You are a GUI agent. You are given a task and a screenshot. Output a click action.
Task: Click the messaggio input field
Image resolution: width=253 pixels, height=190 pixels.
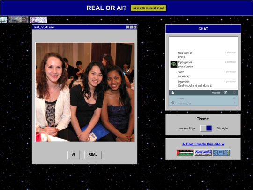click(203, 103)
